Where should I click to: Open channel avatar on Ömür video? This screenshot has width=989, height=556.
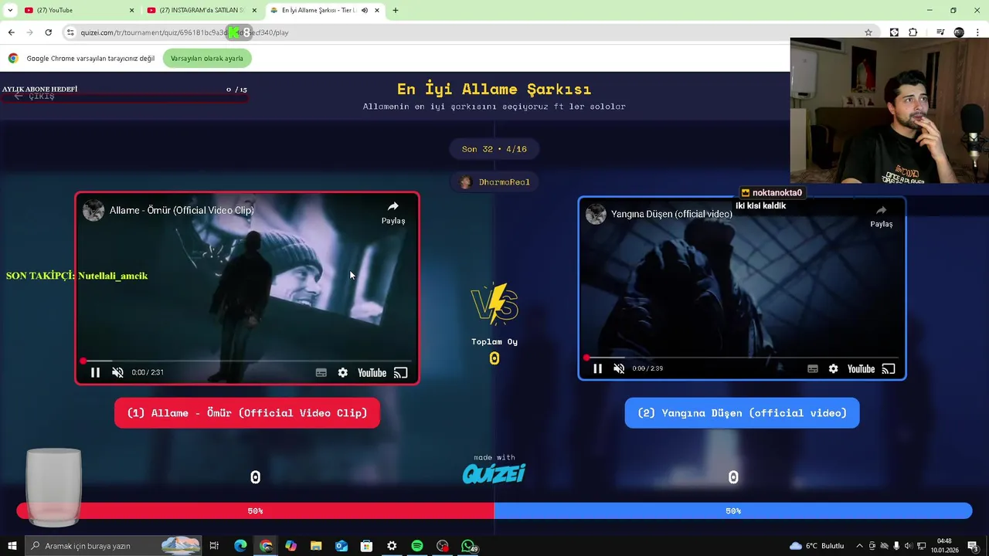93,210
